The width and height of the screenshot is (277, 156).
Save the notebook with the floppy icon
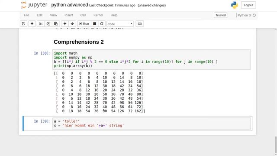23,24
